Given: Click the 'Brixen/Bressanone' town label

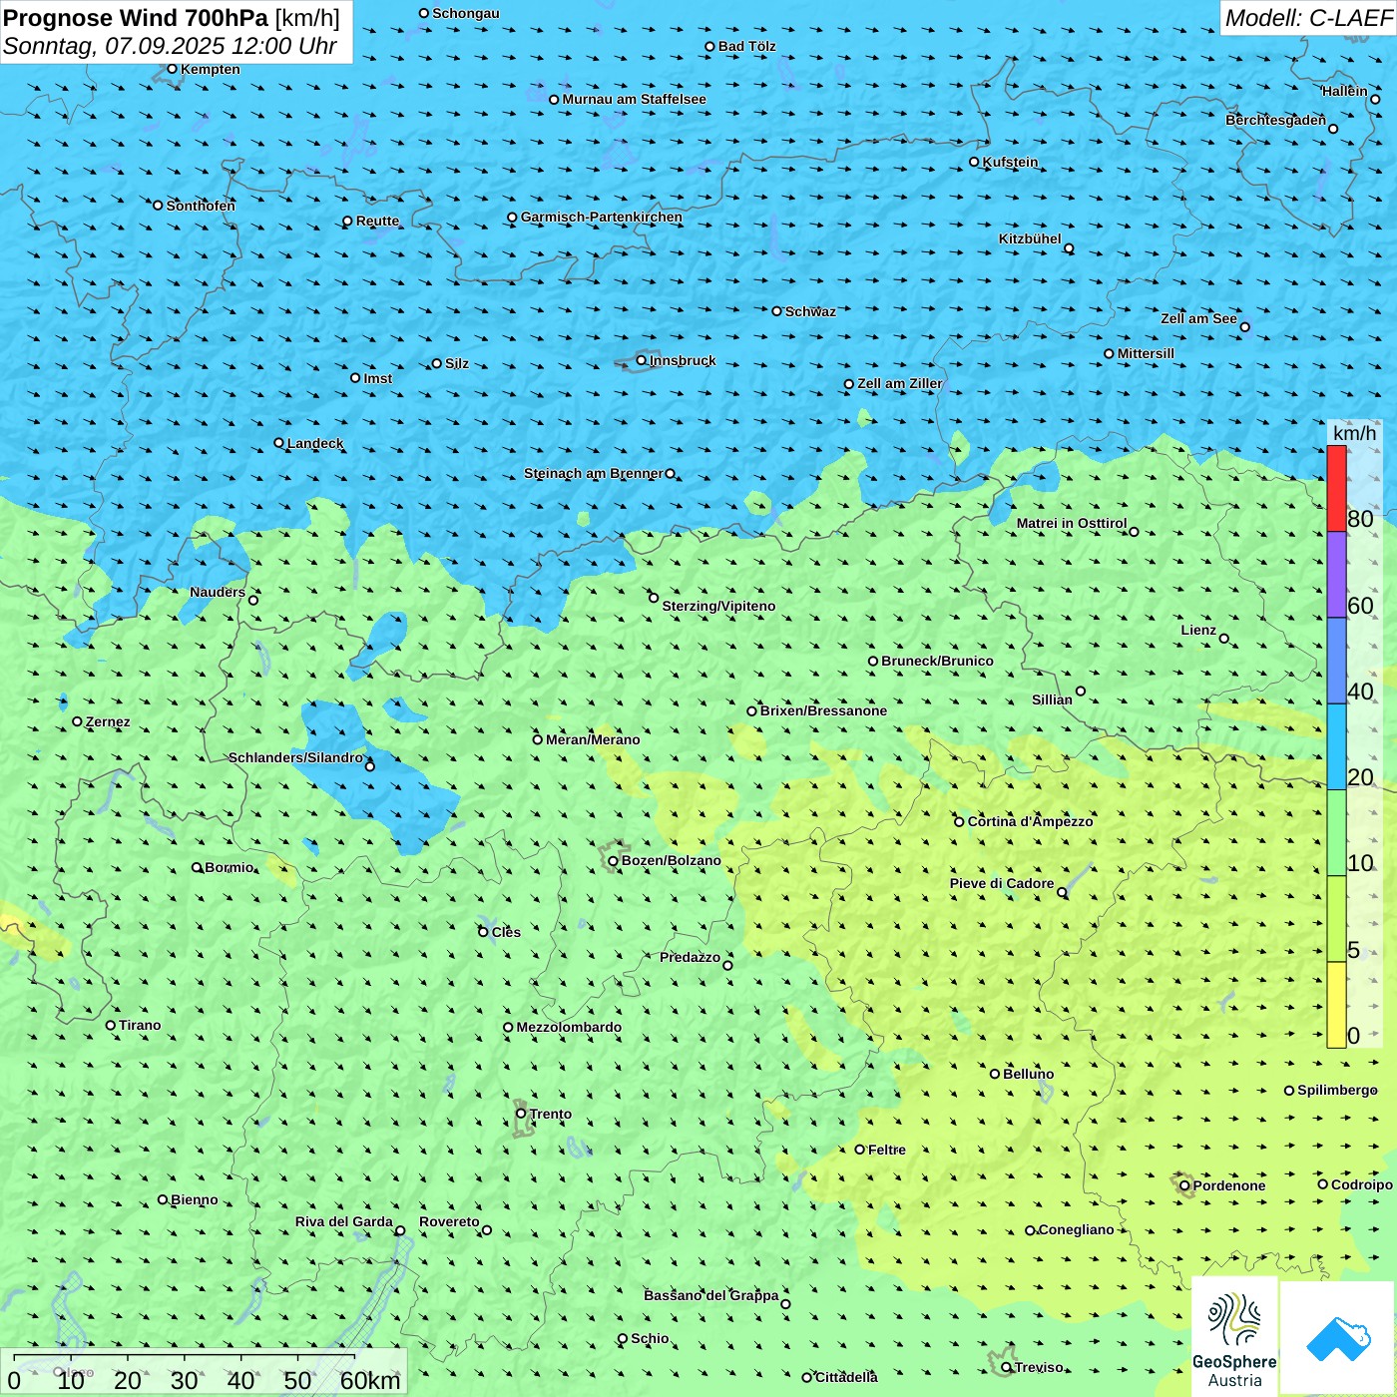Looking at the screenshot, I should pyautogui.click(x=823, y=710).
